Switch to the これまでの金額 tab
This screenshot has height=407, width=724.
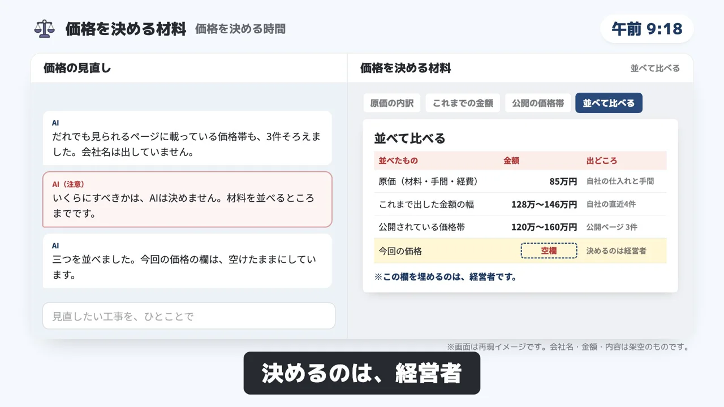463,103
